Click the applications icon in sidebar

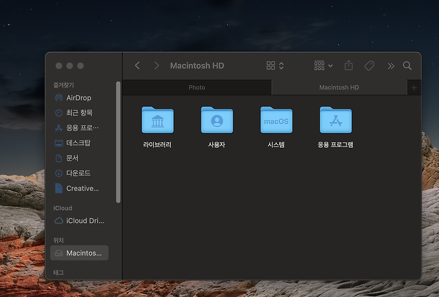coord(59,128)
